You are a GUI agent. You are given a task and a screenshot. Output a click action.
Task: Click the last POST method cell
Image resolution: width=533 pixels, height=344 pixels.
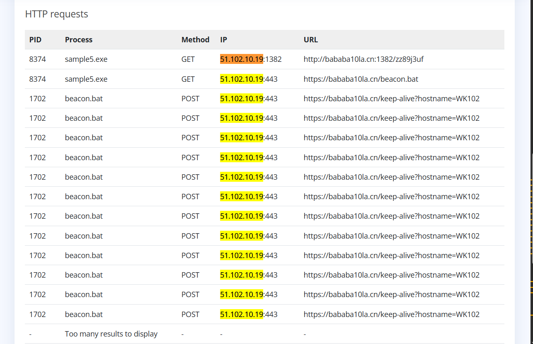(190, 315)
